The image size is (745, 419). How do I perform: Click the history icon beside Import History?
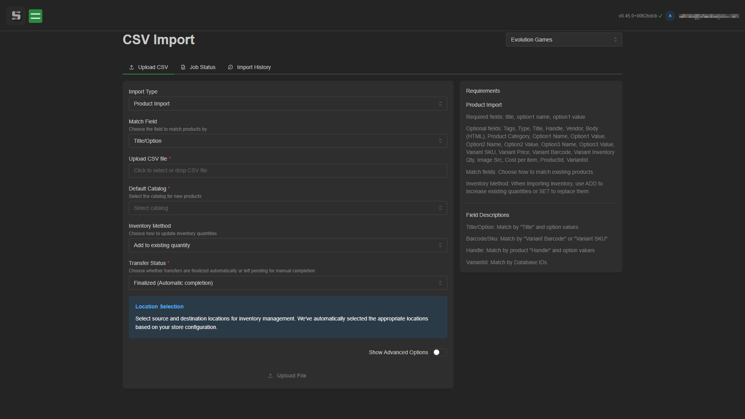click(230, 67)
